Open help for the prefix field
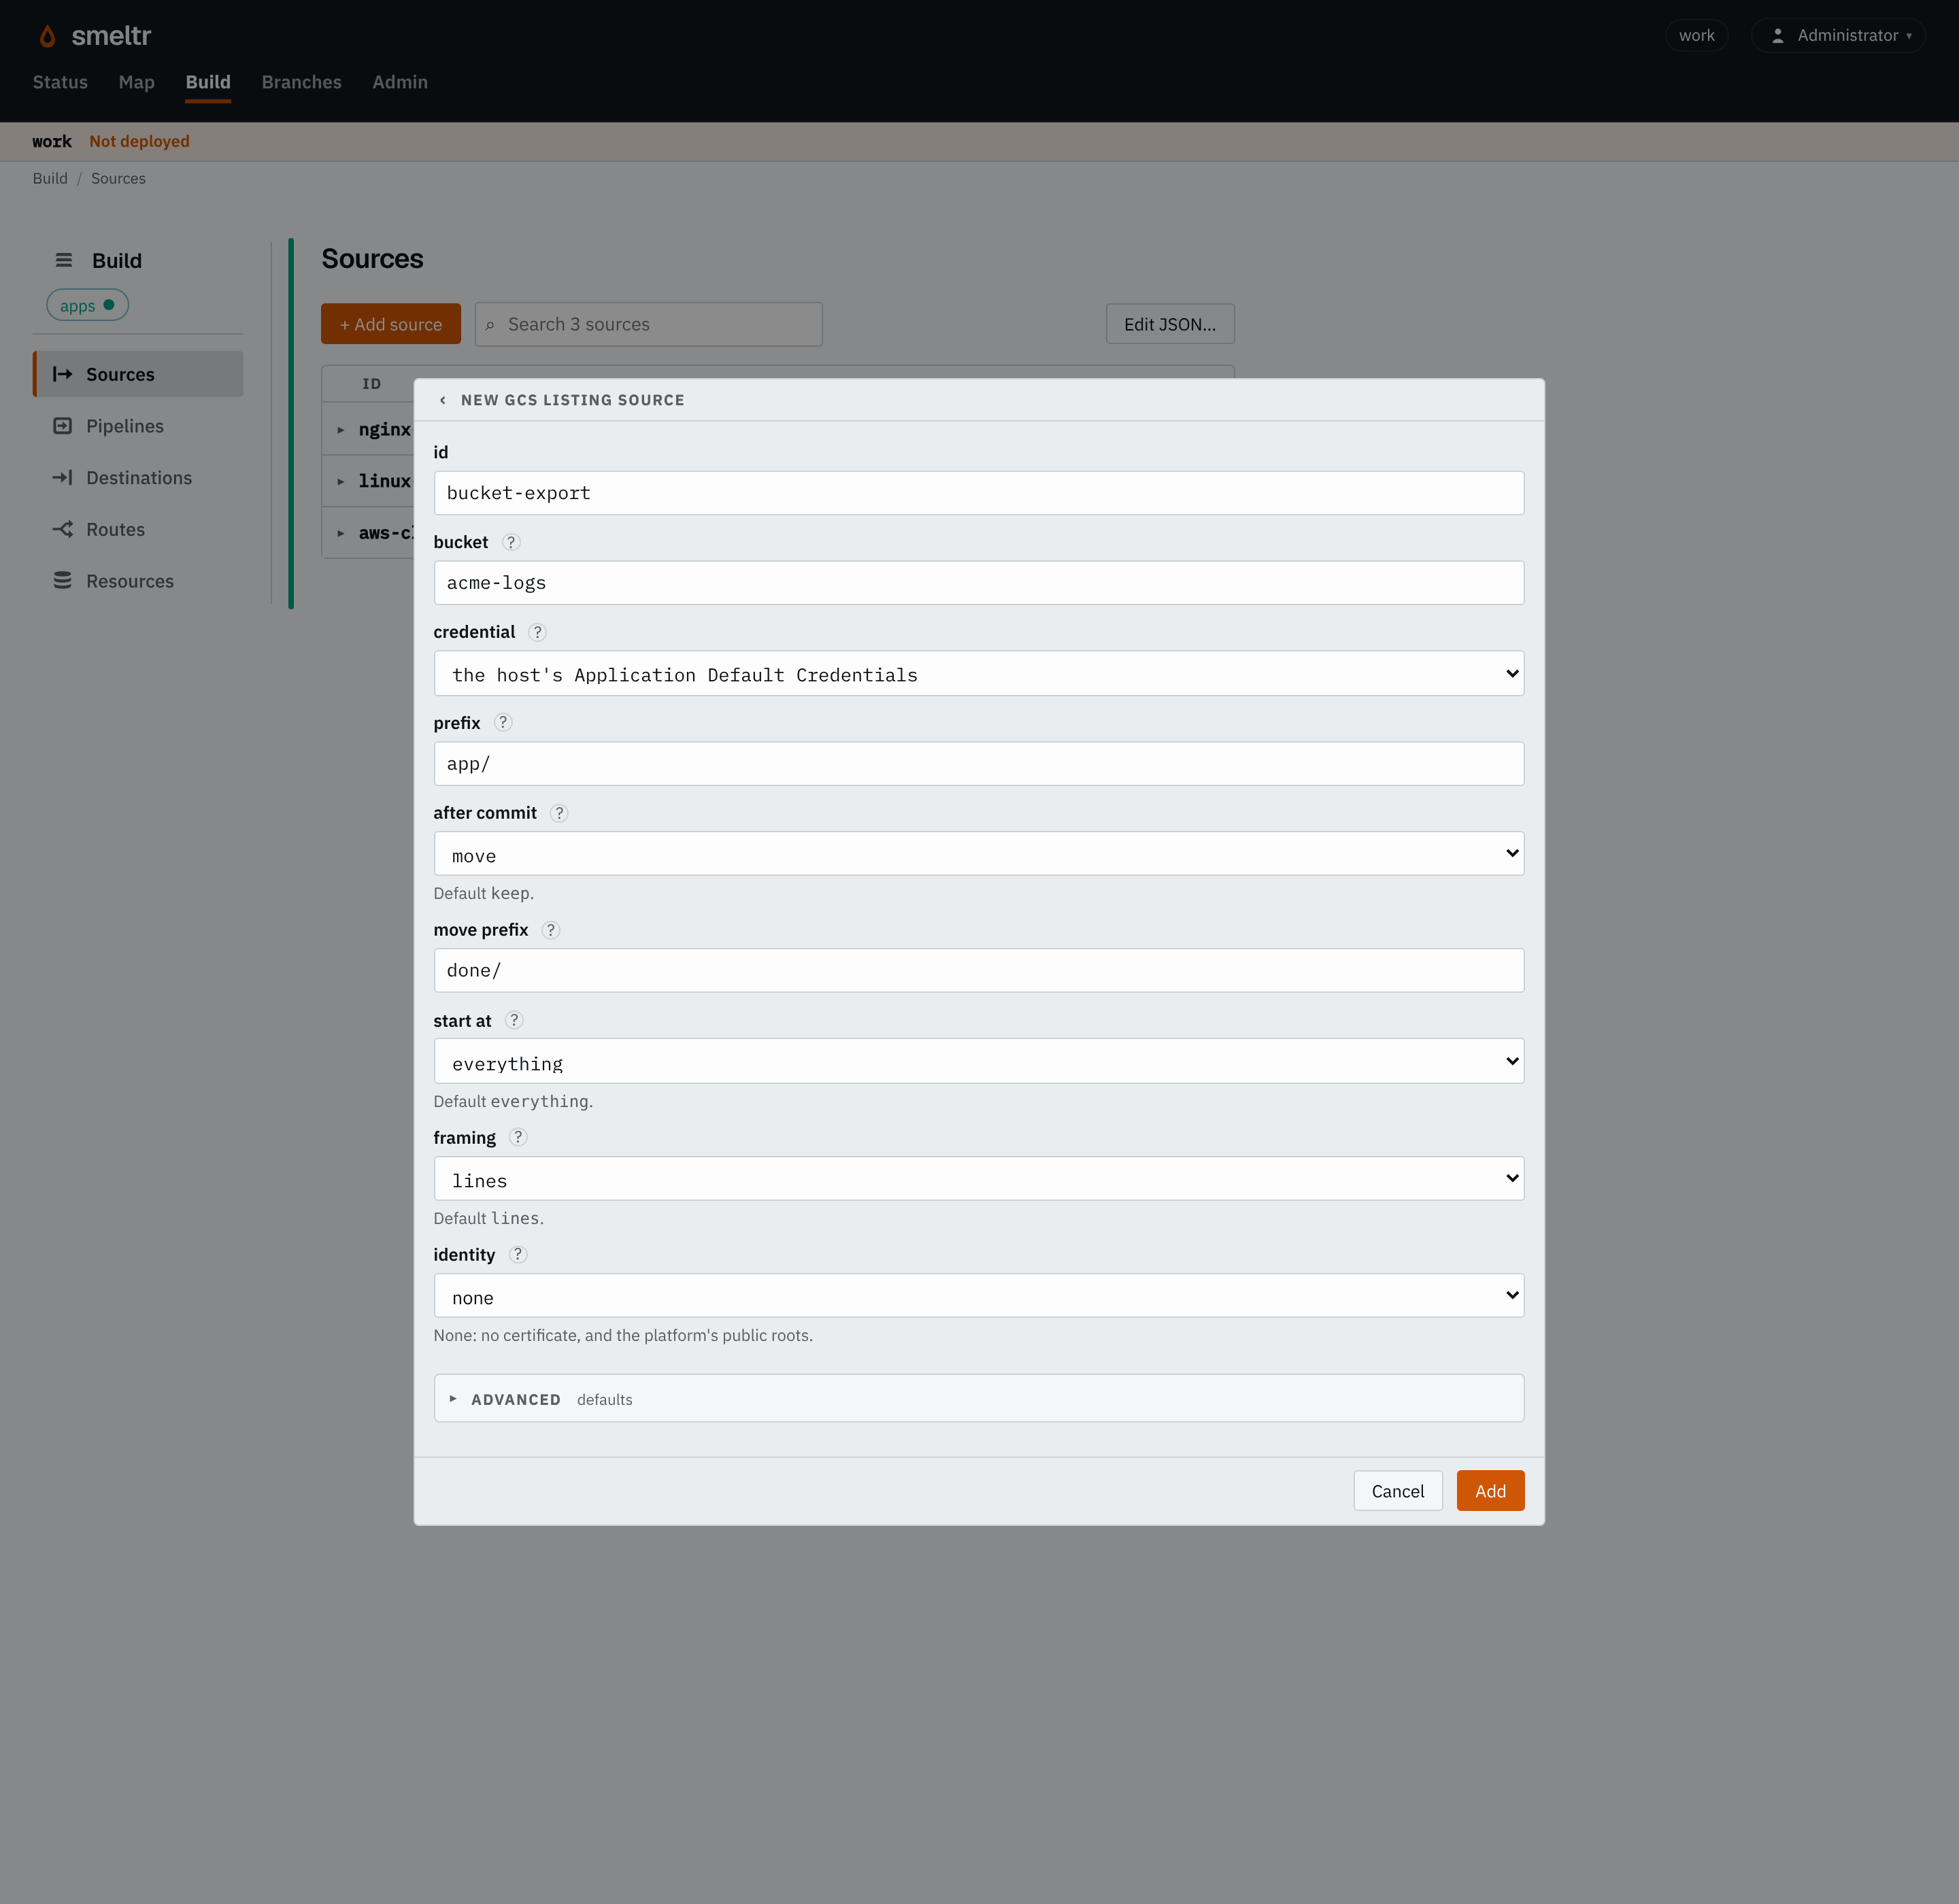The height and width of the screenshot is (1904, 1959). click(x=503, y=722)
